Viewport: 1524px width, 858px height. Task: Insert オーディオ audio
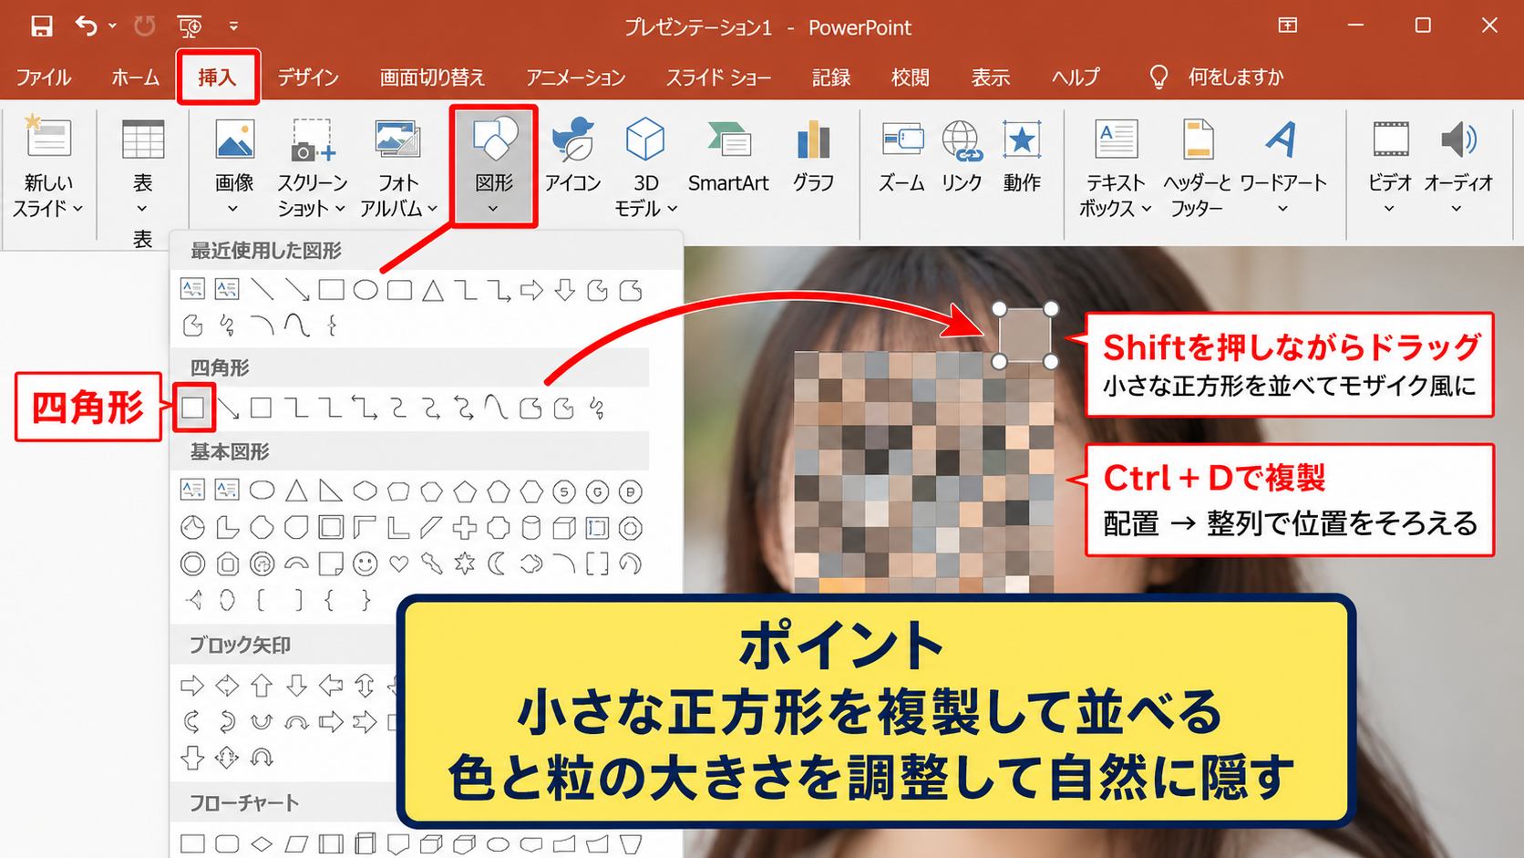1457,168
